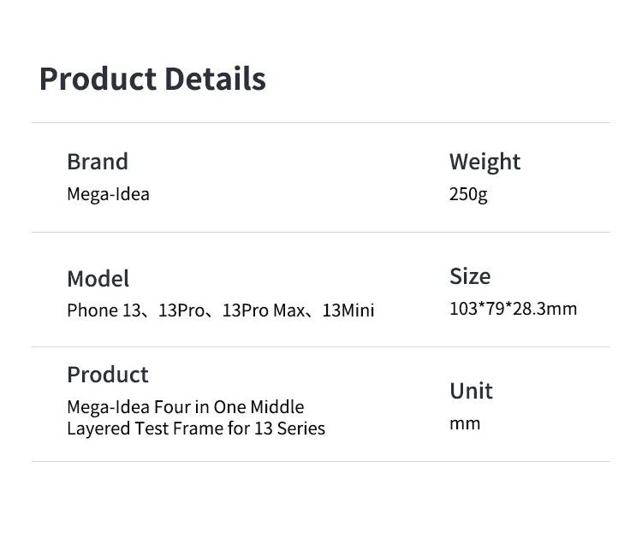This screenshot has width=642, height=544.
Task: Select the Model label
Action: point(98,279)
